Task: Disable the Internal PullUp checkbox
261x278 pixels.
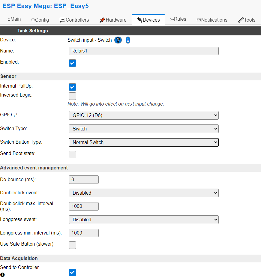Action: [72, 87]
